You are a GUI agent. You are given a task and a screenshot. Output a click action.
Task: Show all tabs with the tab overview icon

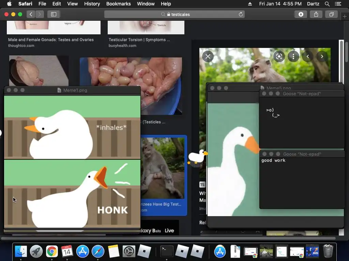(x=331, y=14)
